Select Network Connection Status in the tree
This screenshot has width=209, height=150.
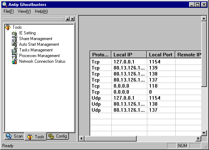click(42, 61)
